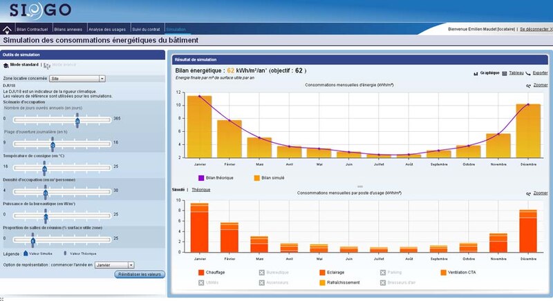553x301 pixels.
Task: Click Zoomer link of monthly energy chart
Action: [x=541, y=85]
